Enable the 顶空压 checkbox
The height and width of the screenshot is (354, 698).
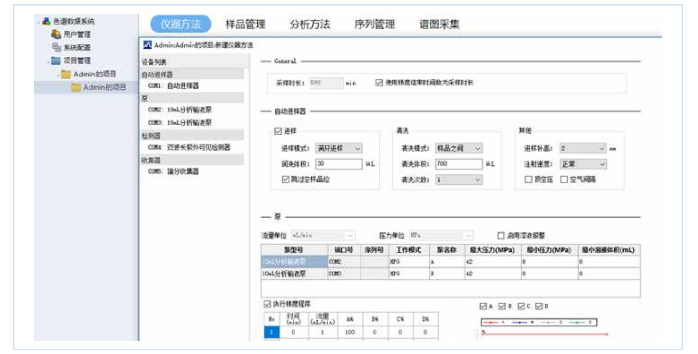point(528,179)
